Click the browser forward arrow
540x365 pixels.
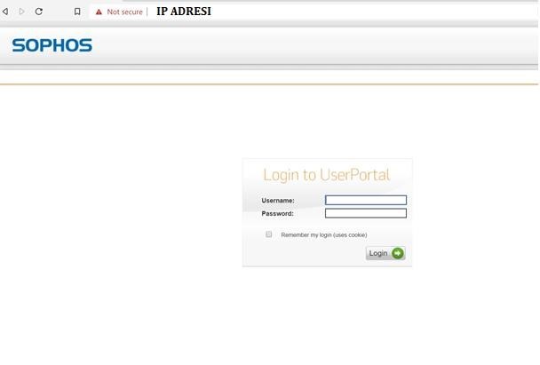tap(21, 12)
